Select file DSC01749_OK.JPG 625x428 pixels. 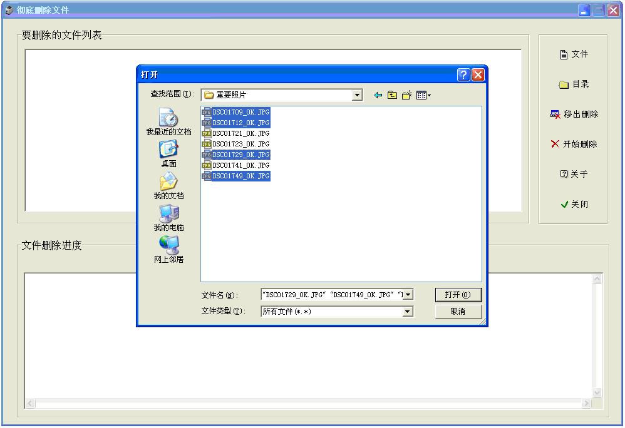coord(236,176)
